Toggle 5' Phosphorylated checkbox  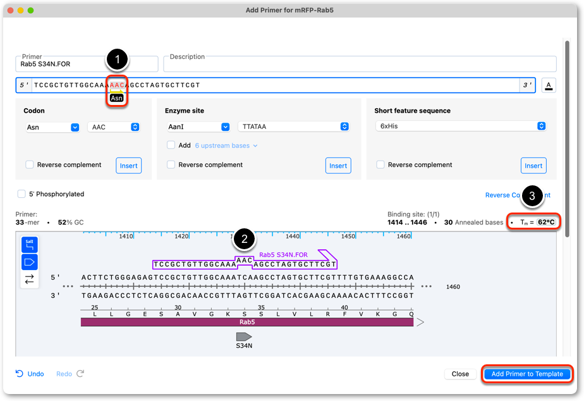21,194
